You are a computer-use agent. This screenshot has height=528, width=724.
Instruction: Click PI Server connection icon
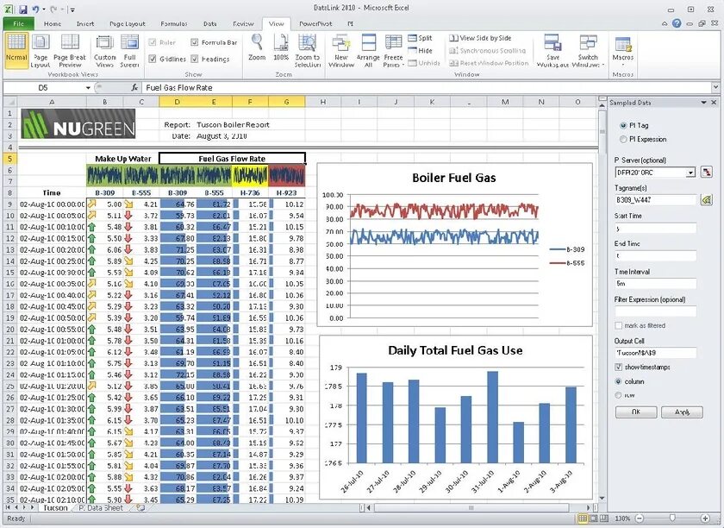[707, 172]
